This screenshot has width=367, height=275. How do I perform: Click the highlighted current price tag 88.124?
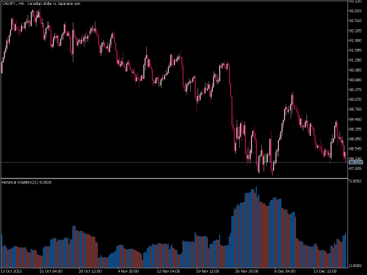[x=355, y=163]
